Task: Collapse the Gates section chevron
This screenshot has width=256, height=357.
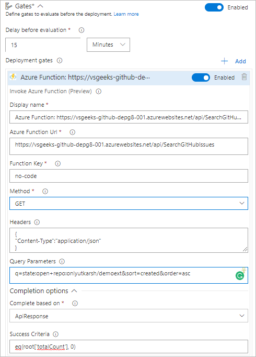Action: (x=40, y=6)
